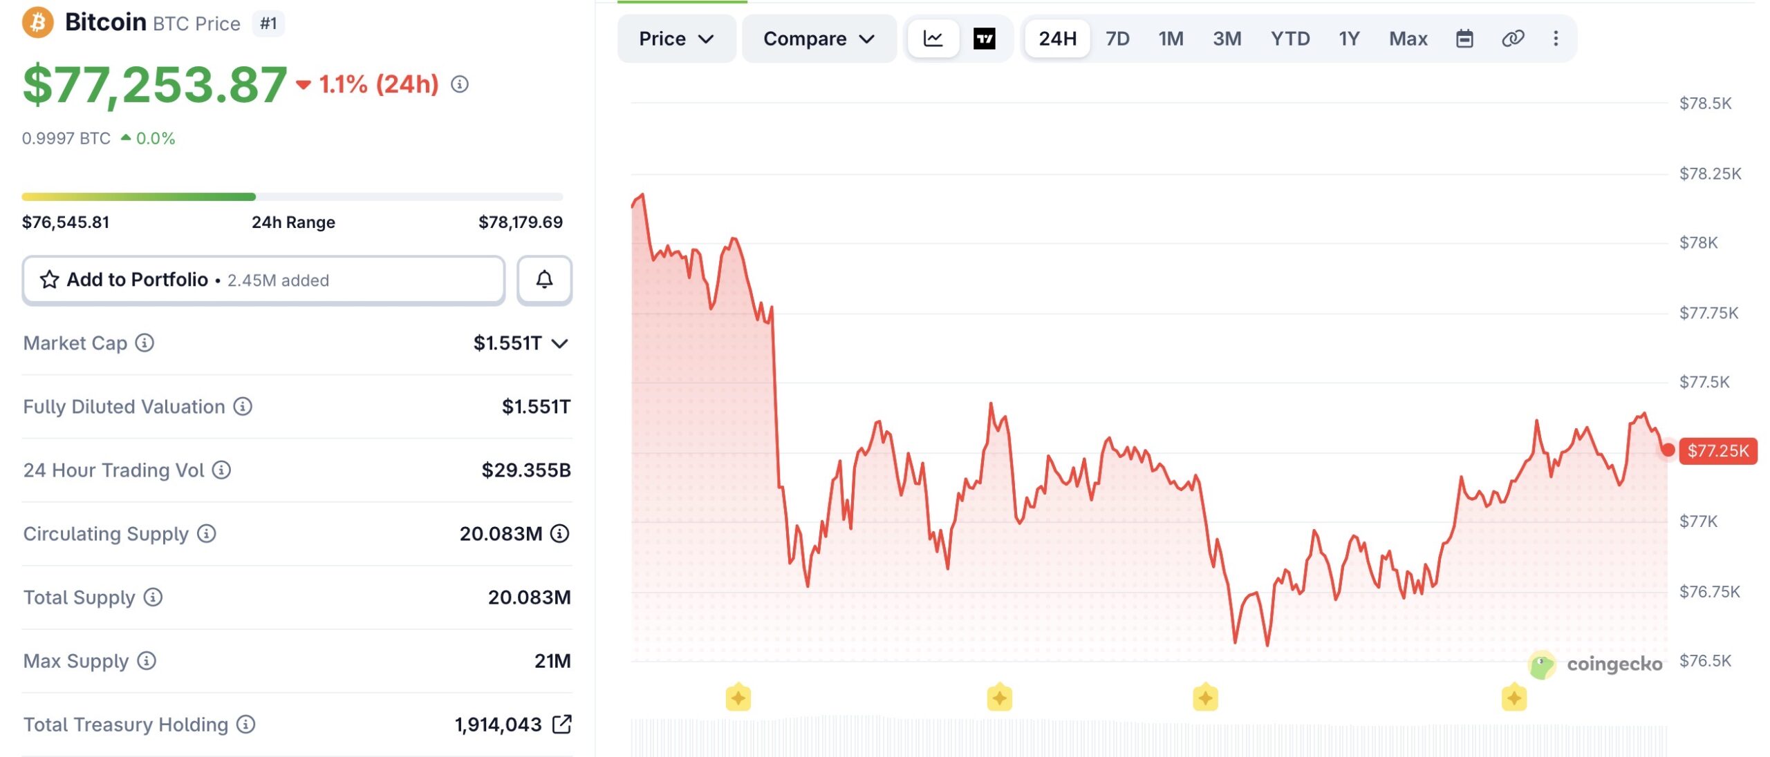Click the 1,914,043 treasury holding value
This screenshot has width=1770, height=757.
498,724
